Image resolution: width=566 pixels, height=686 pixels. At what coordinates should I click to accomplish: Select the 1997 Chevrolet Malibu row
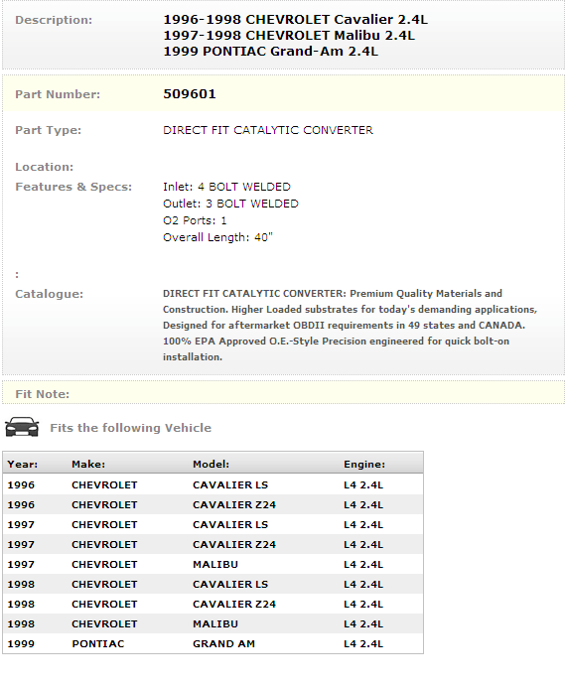[212, 564]
